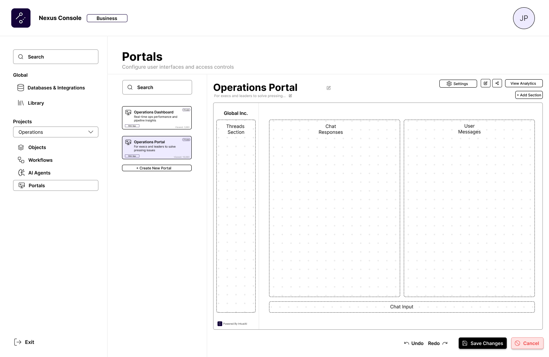Click the edit icon beside Operations Portal title
549x357 pixels.
(x=329, y=88)
